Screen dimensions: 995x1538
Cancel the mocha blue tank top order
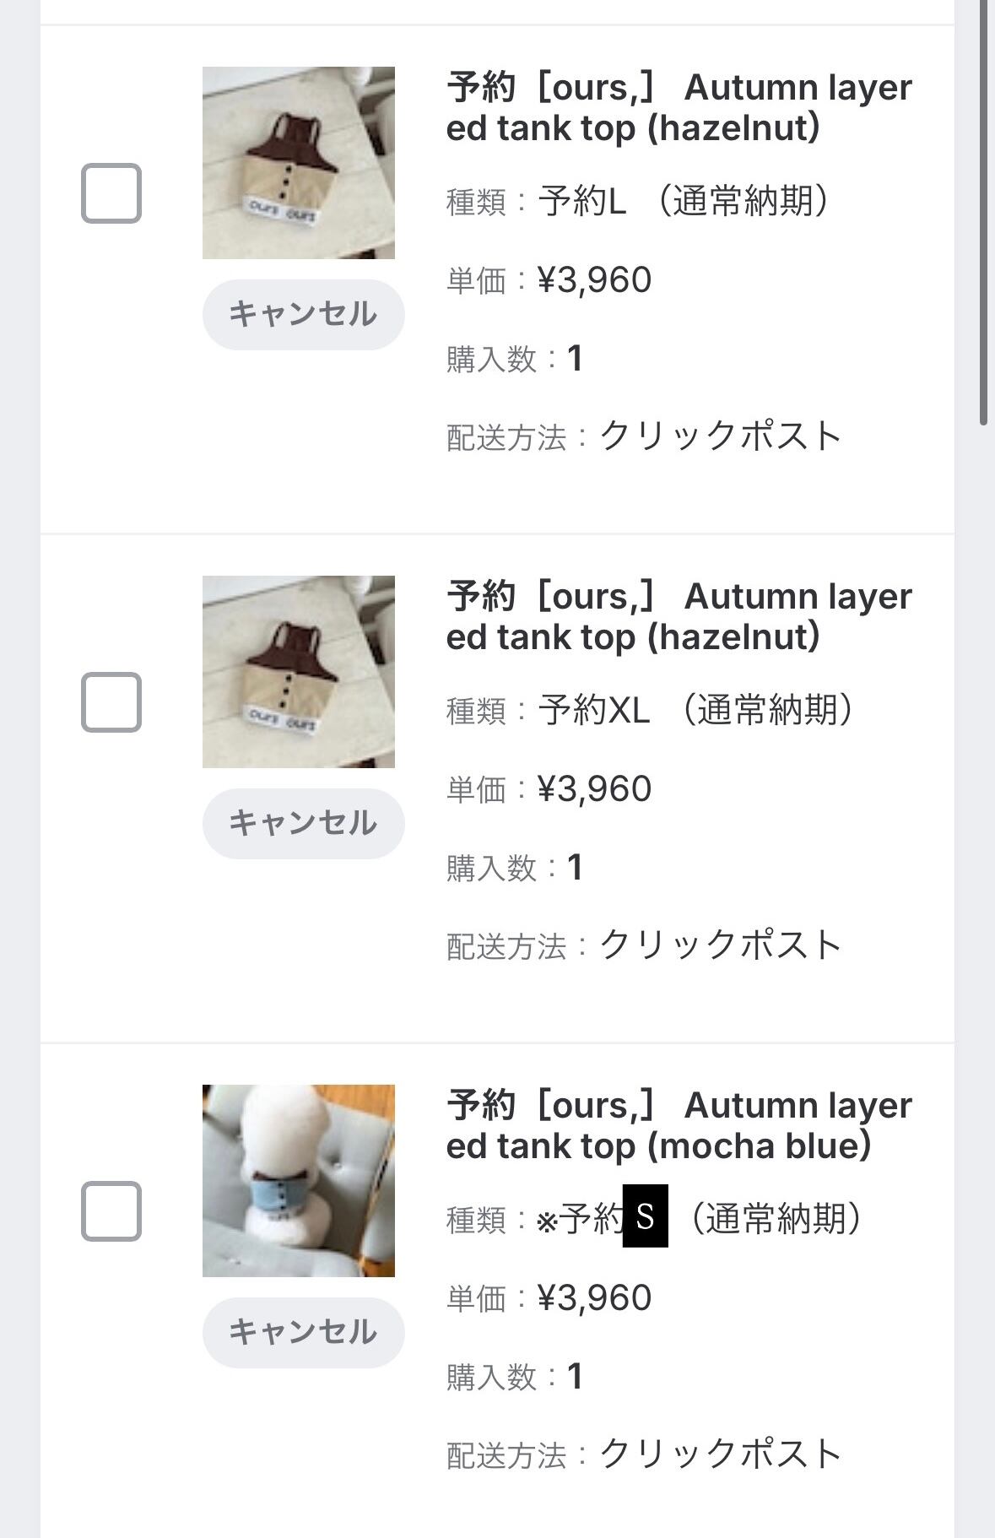coord(303,1332)
